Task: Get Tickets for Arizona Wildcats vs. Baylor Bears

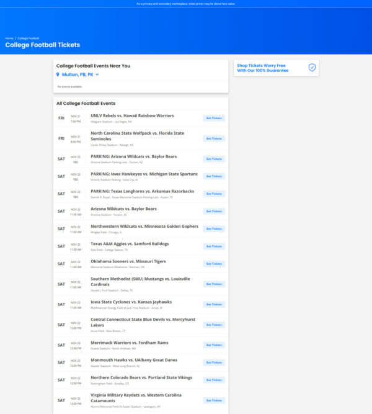Action: pos(214,211)
